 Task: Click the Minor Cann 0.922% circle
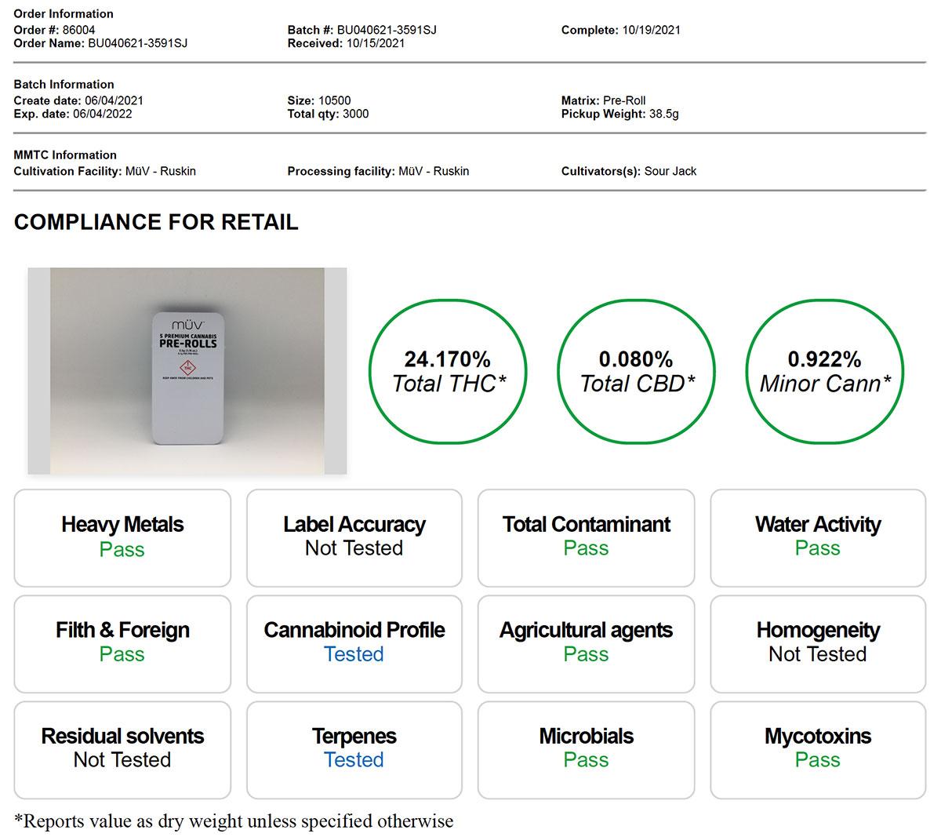tap(824, 371)
